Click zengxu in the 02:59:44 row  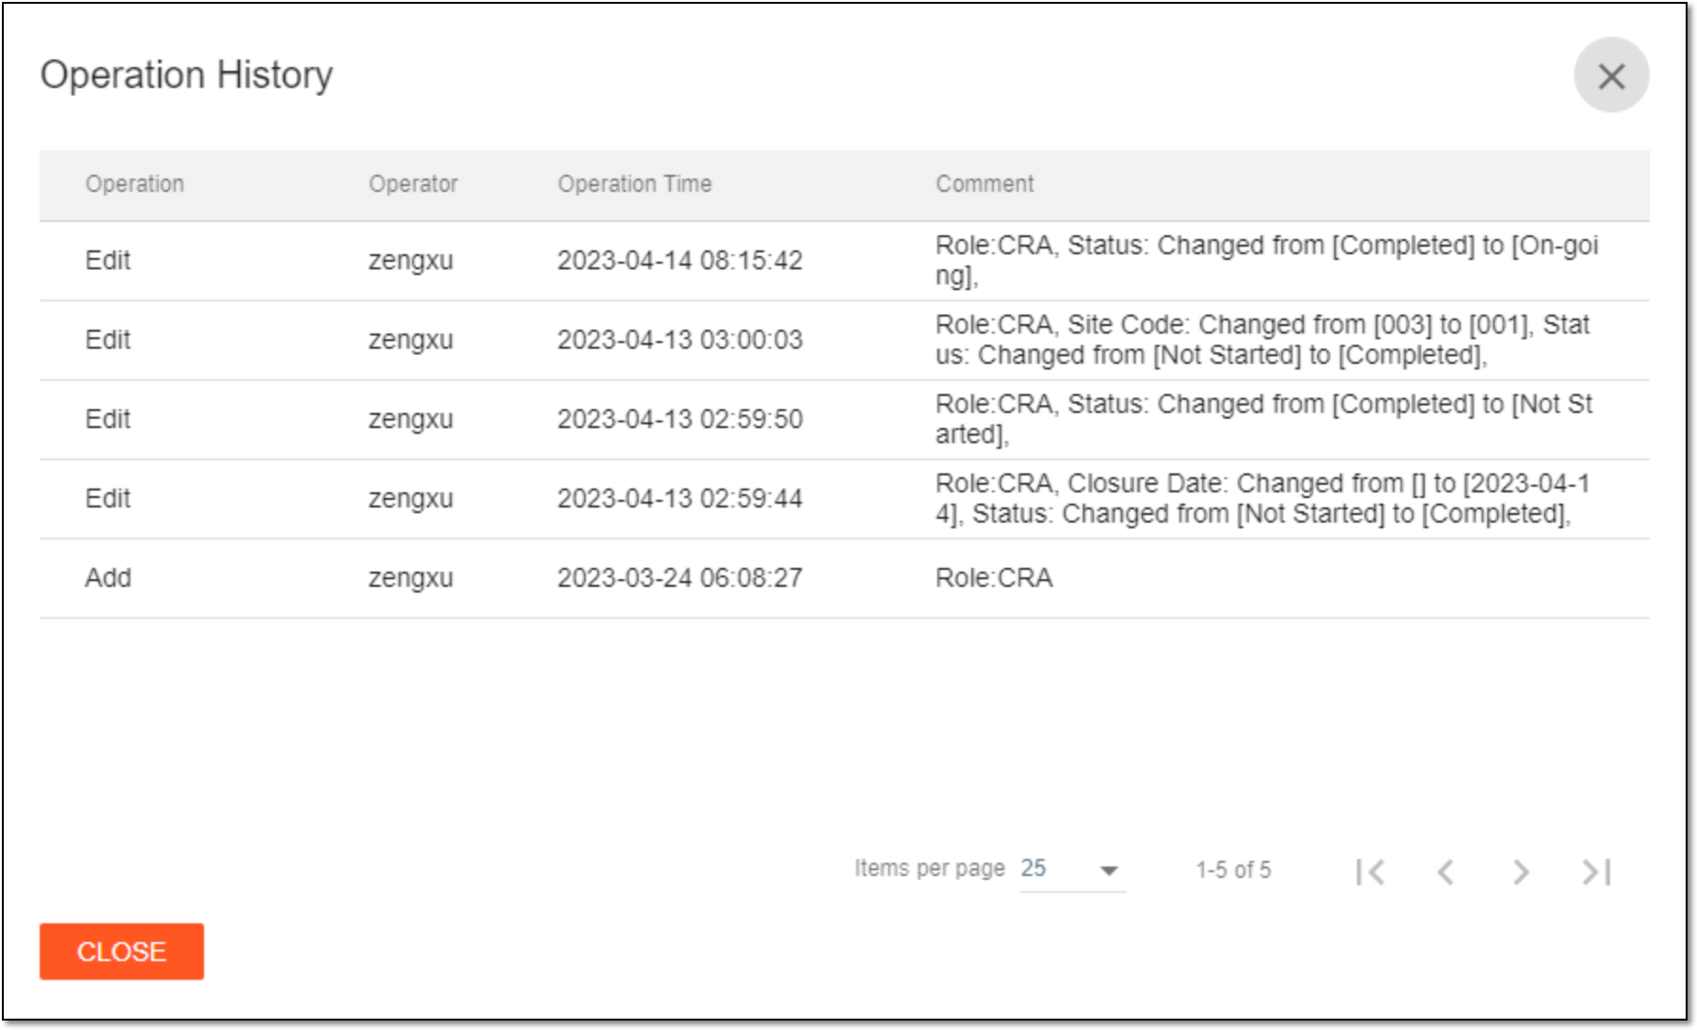411,498
